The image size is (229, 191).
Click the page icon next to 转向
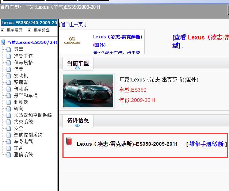pyautogui.click(x=9, y=108)
